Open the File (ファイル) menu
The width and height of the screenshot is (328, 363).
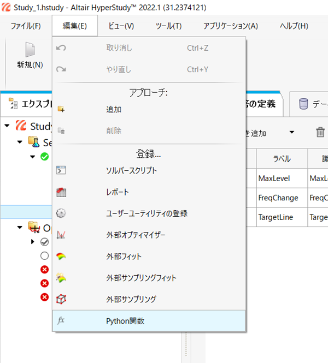point(26,26)
